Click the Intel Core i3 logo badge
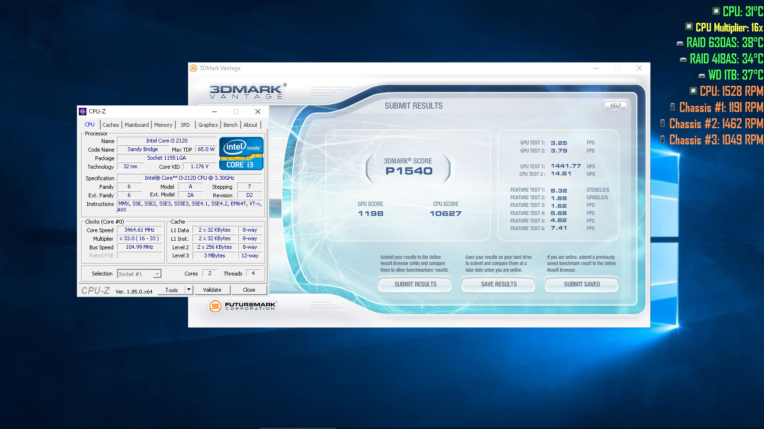 (x=241, y=153)
